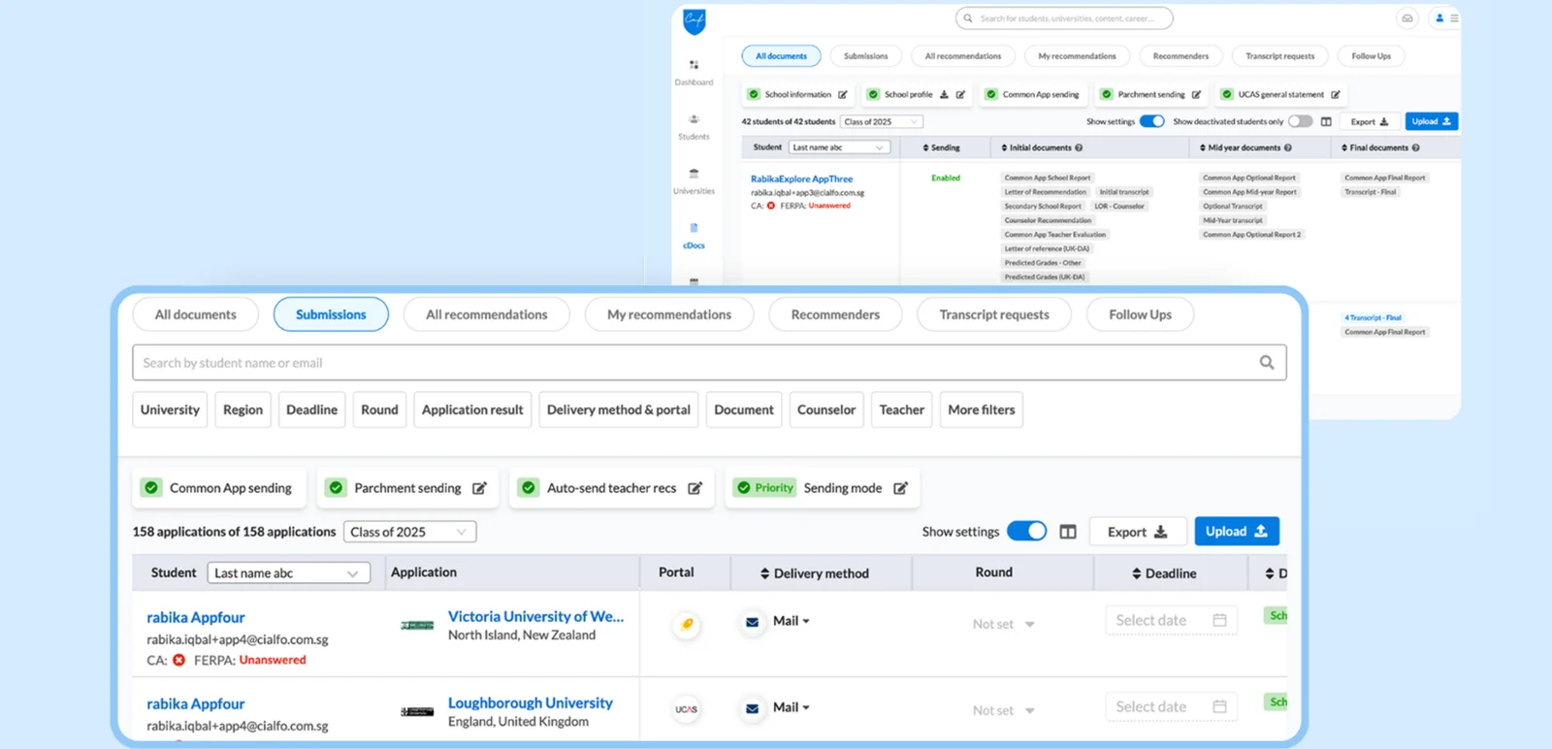Screen dimensions: 1552x749
Task: Open column layout icon in background window toolbar
Action: (1326, 121)
